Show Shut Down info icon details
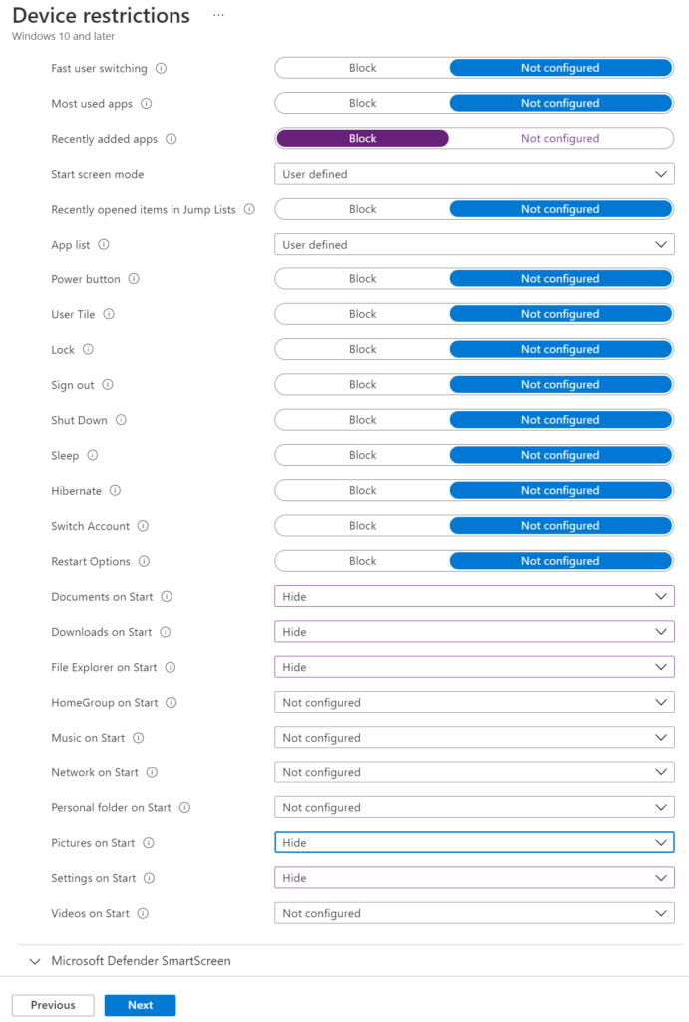 click(121, 420)
